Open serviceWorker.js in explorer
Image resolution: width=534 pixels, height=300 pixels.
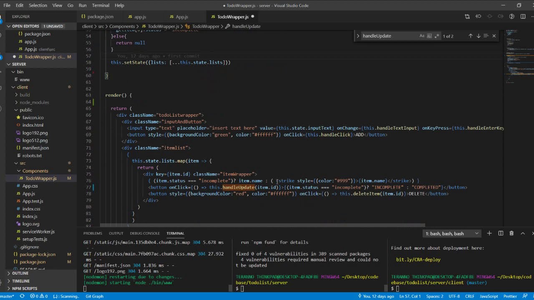point(38,232)
